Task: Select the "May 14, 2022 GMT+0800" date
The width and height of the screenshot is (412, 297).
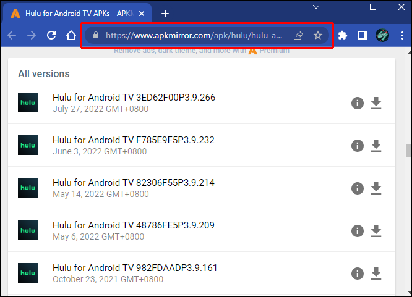Action: click(x=101, y=194)
